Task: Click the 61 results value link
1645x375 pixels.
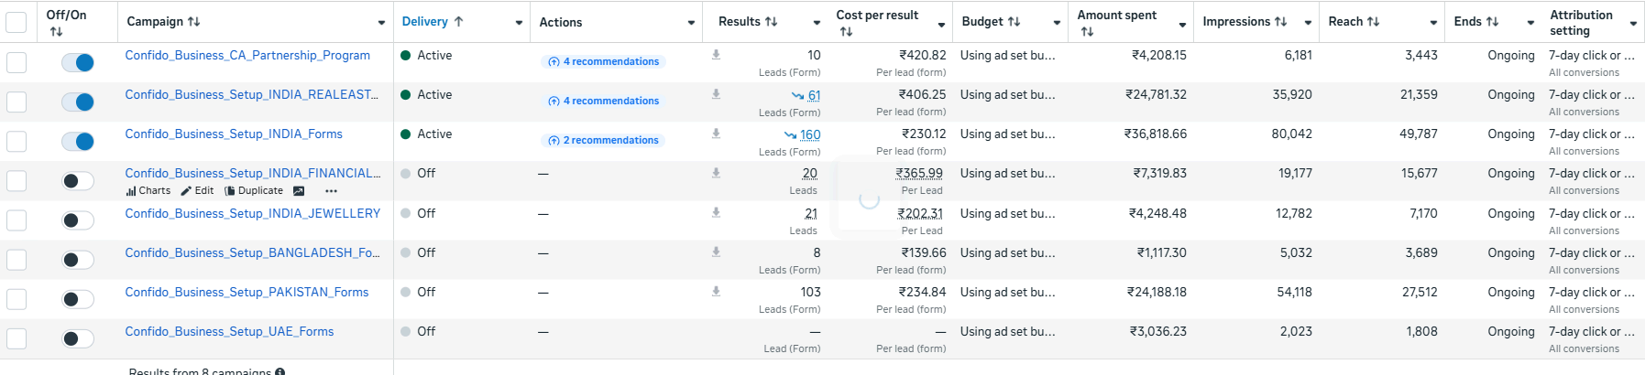Action: click(x=814, y=95)
